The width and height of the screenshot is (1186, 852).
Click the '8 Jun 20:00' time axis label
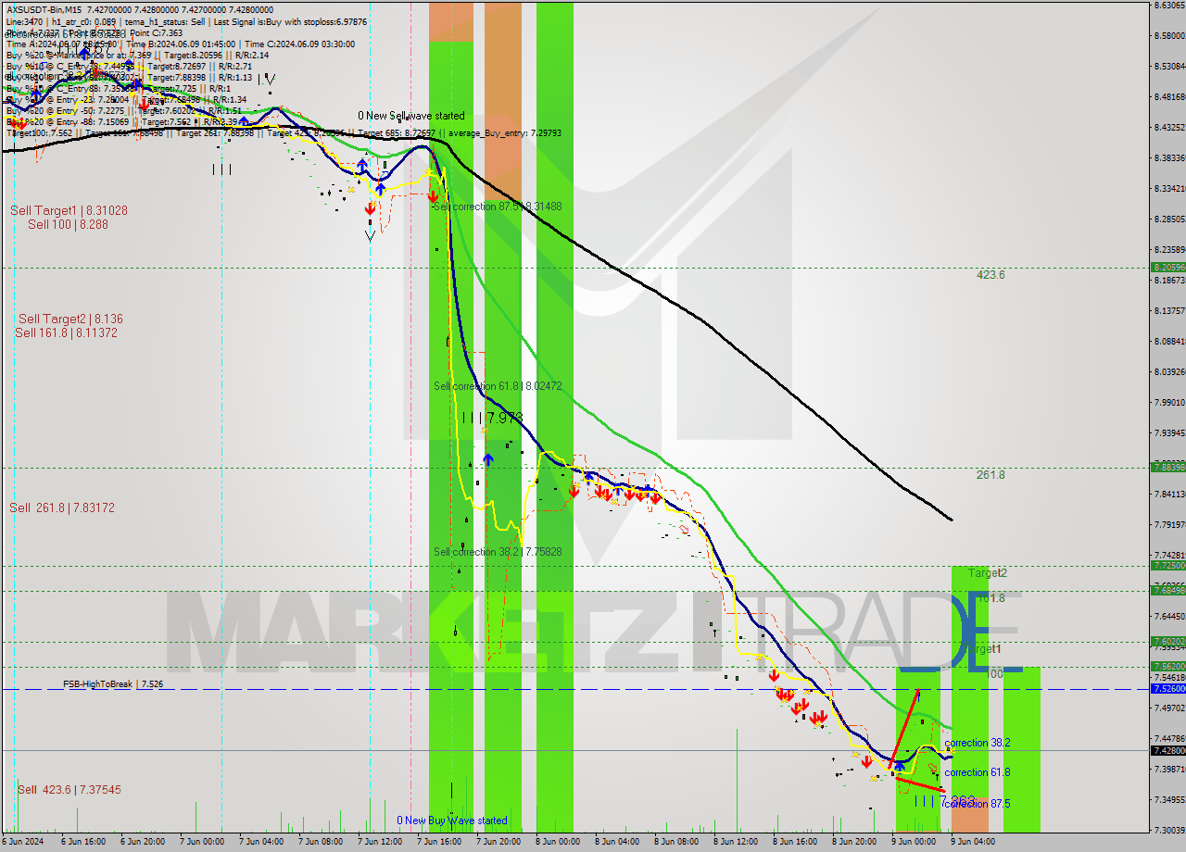click(855, 842)
